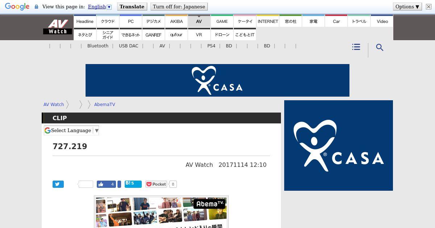Viewport: 435px width, 228px height.
Task: Click the wide CASA banner ad
Action: [217, 80]
